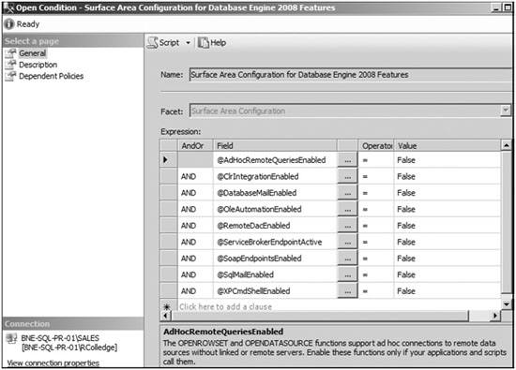The height and width of the screenshot is (370, 516).
Task: Click False value for @SoapEndpointsEnabled
Action: tap(447, 259)
